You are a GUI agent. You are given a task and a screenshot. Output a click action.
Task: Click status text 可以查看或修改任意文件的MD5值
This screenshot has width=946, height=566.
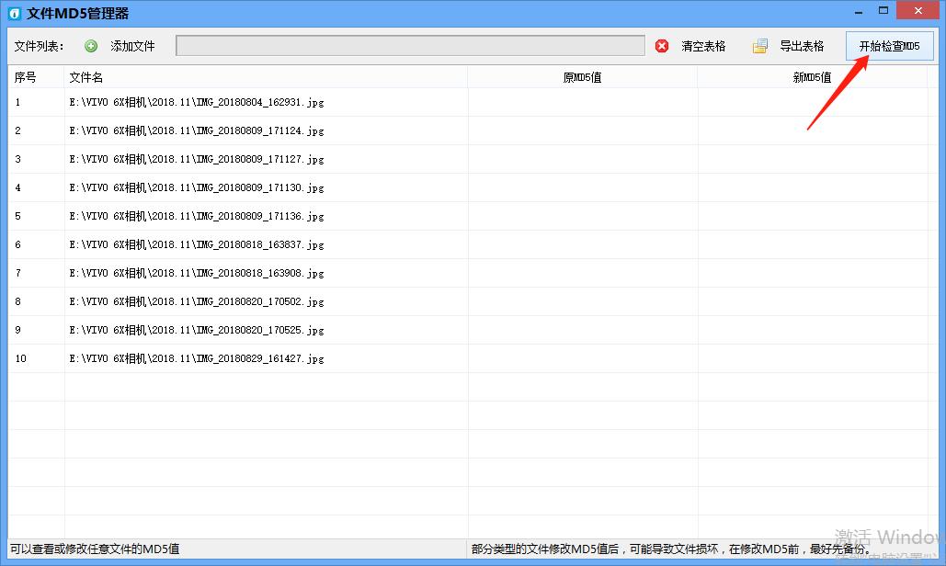(95, 549)
